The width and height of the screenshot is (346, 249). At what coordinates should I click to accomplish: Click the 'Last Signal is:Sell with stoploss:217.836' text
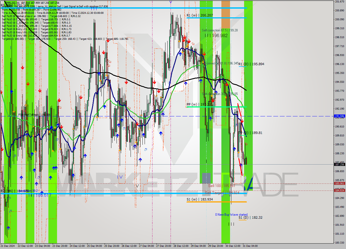86,6
